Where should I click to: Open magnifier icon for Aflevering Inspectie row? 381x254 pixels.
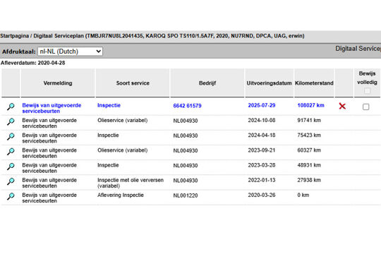[11, 196]
